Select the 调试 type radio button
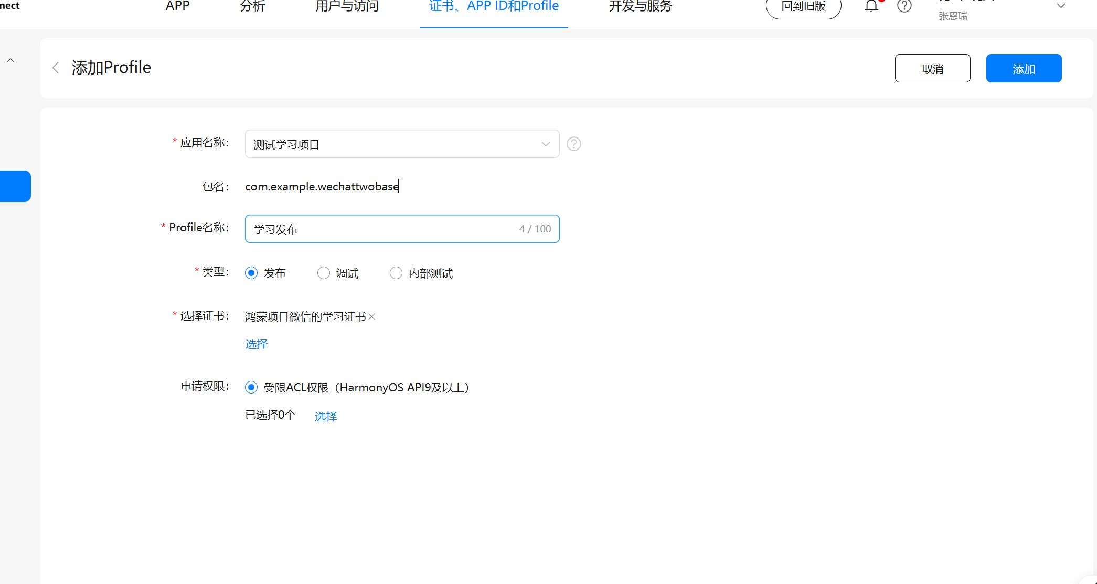Image resolution: width=1097 pixels, height=584 pixels. [324, 273]
